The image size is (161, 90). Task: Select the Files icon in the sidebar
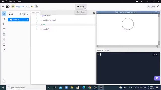pyautogui.click(x=4, y=14)
